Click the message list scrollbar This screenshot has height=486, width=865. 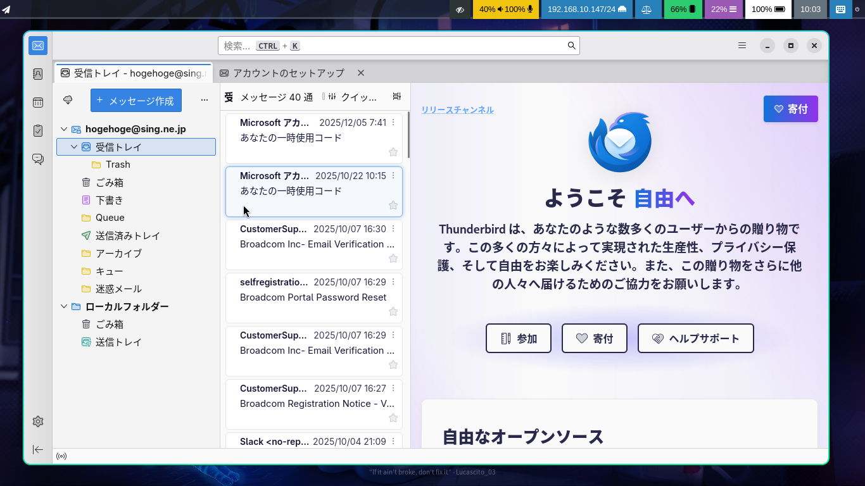[x=408, y=136]
